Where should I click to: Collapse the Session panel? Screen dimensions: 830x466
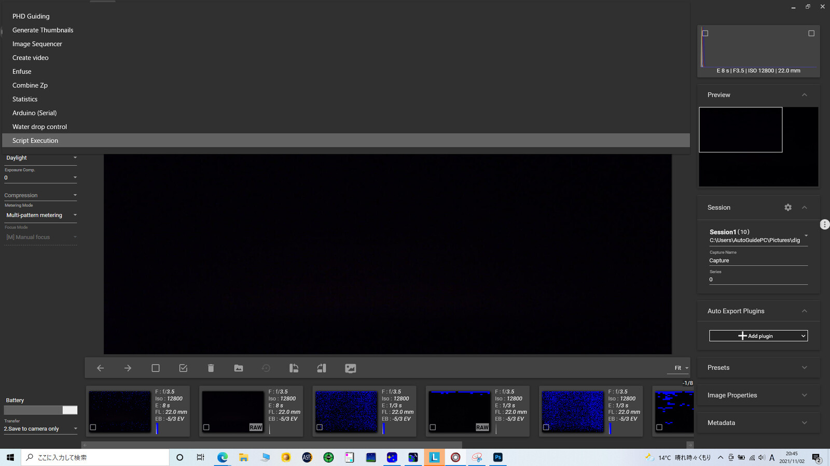(805, 208)
